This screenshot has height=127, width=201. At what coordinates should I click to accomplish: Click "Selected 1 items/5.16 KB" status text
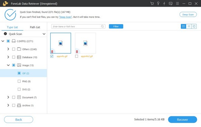click(149, 119)
